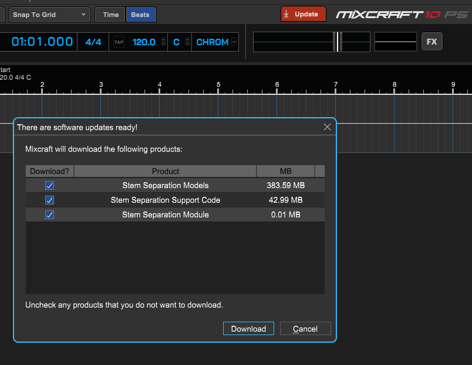Click measure 4 on the timeline ruler

pos(160,85)
